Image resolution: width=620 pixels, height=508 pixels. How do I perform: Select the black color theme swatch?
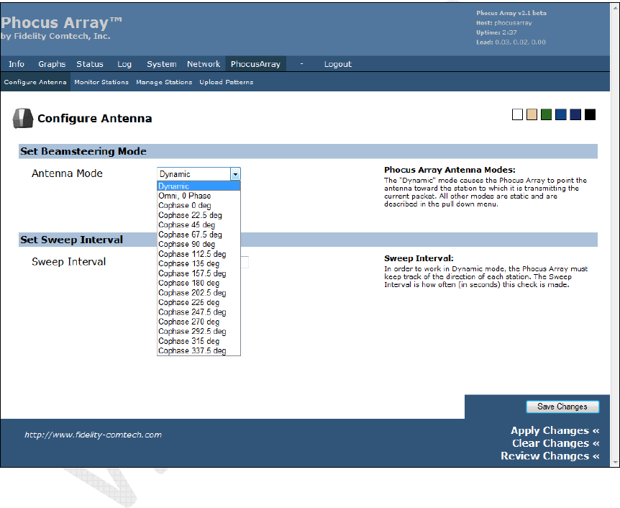point(590,114)
